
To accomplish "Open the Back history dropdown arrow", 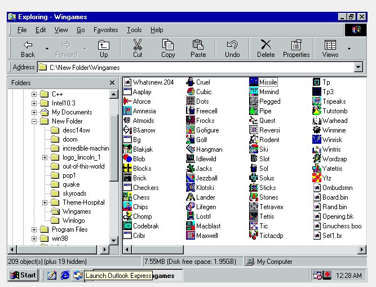I will 47,48.
